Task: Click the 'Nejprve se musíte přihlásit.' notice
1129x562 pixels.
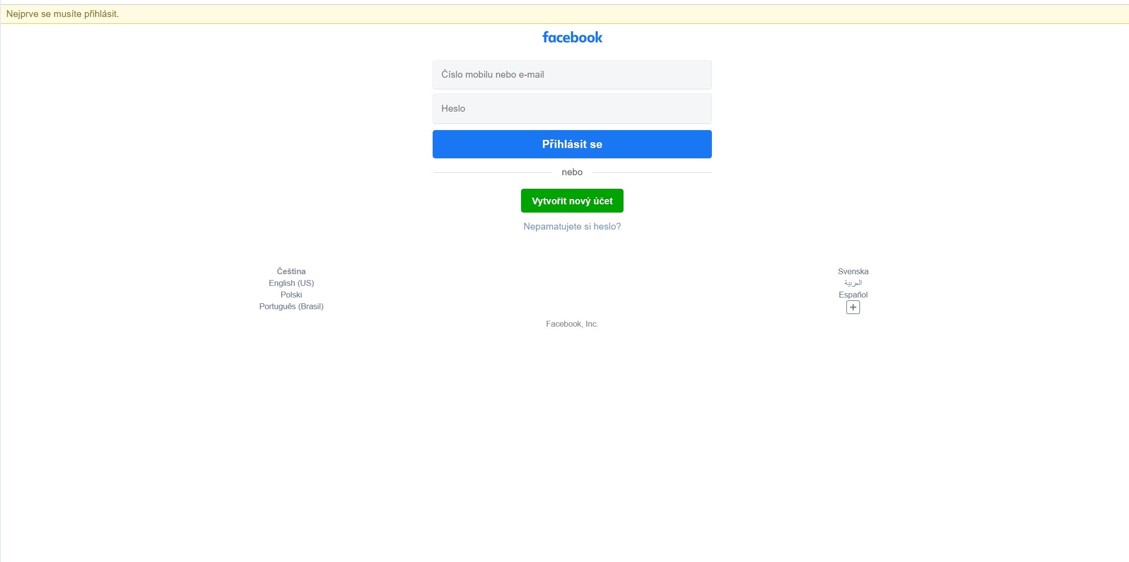Action: (63, 14)
